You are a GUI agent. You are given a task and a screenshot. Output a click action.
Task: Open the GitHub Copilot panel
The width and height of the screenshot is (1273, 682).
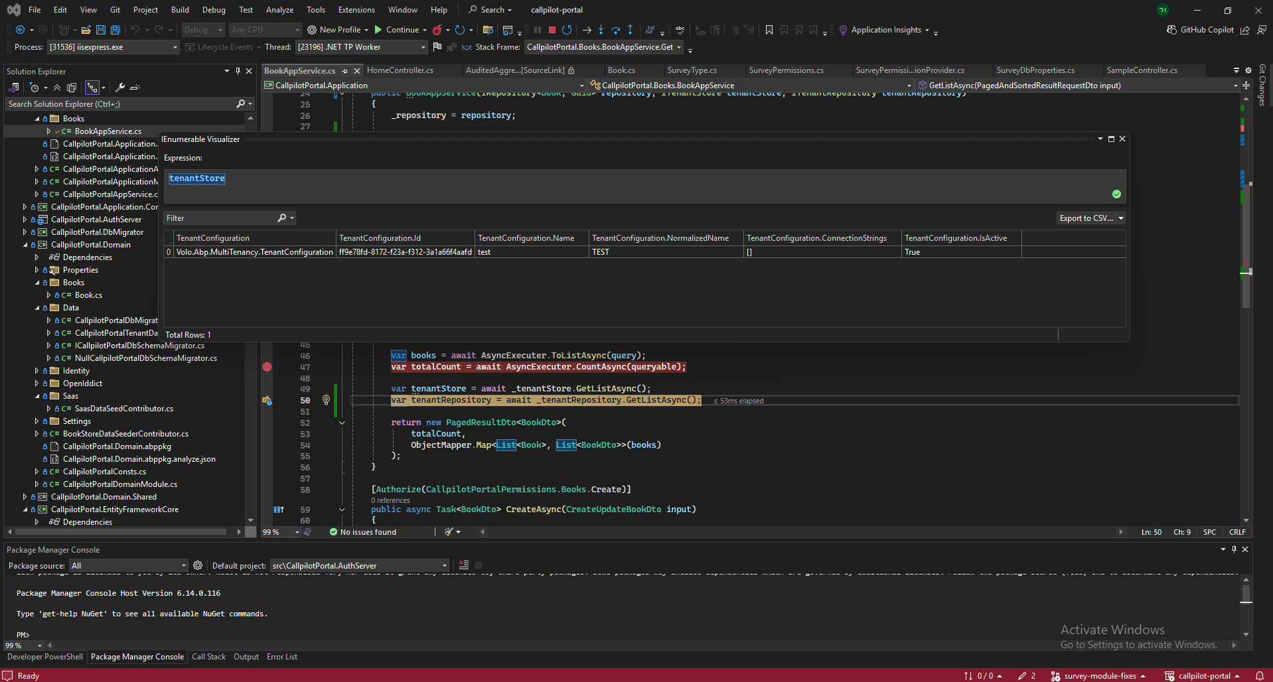tap(1200, 30)
